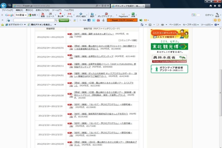Open the ツール(O) command bar dropdown

(x=207, y=25)
